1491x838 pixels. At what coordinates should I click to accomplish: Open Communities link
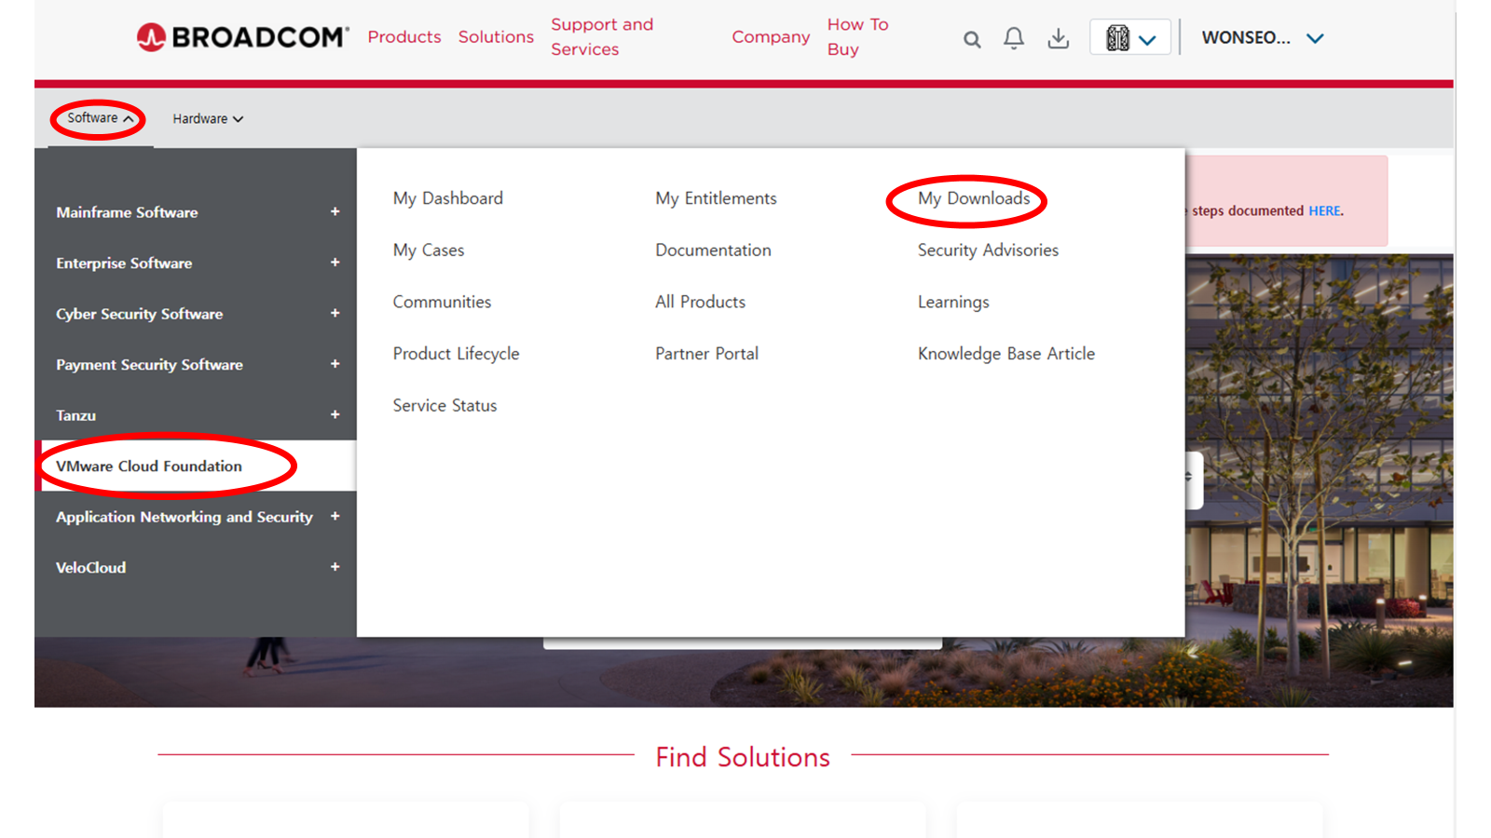click(x=442, y=302)
